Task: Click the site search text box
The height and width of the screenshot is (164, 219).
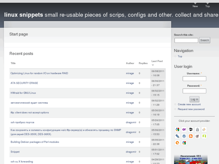Action: (x=186, y=40)
